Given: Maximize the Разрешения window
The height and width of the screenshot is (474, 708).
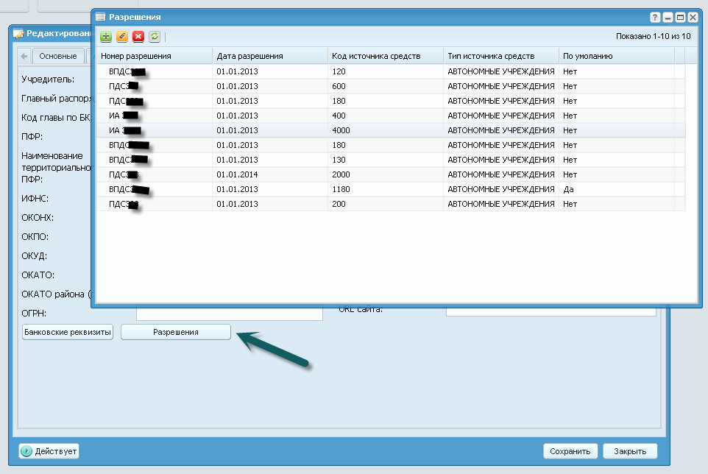Looking at the screenshot, I should (681, 17).
